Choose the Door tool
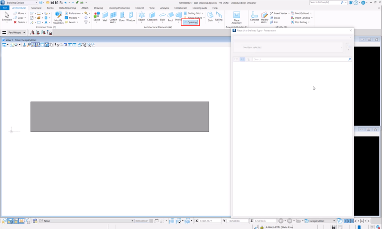This screenshot has height=229, width=382. pos(122,17)
